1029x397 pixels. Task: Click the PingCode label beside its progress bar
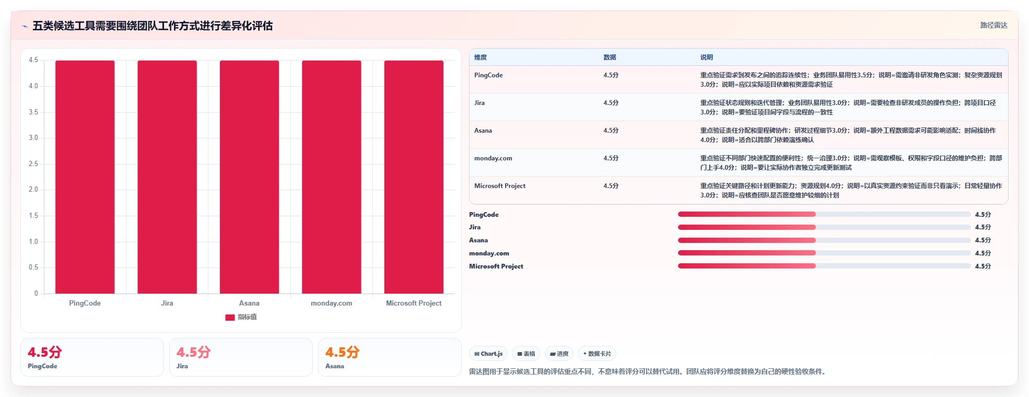tap(484, 215)
